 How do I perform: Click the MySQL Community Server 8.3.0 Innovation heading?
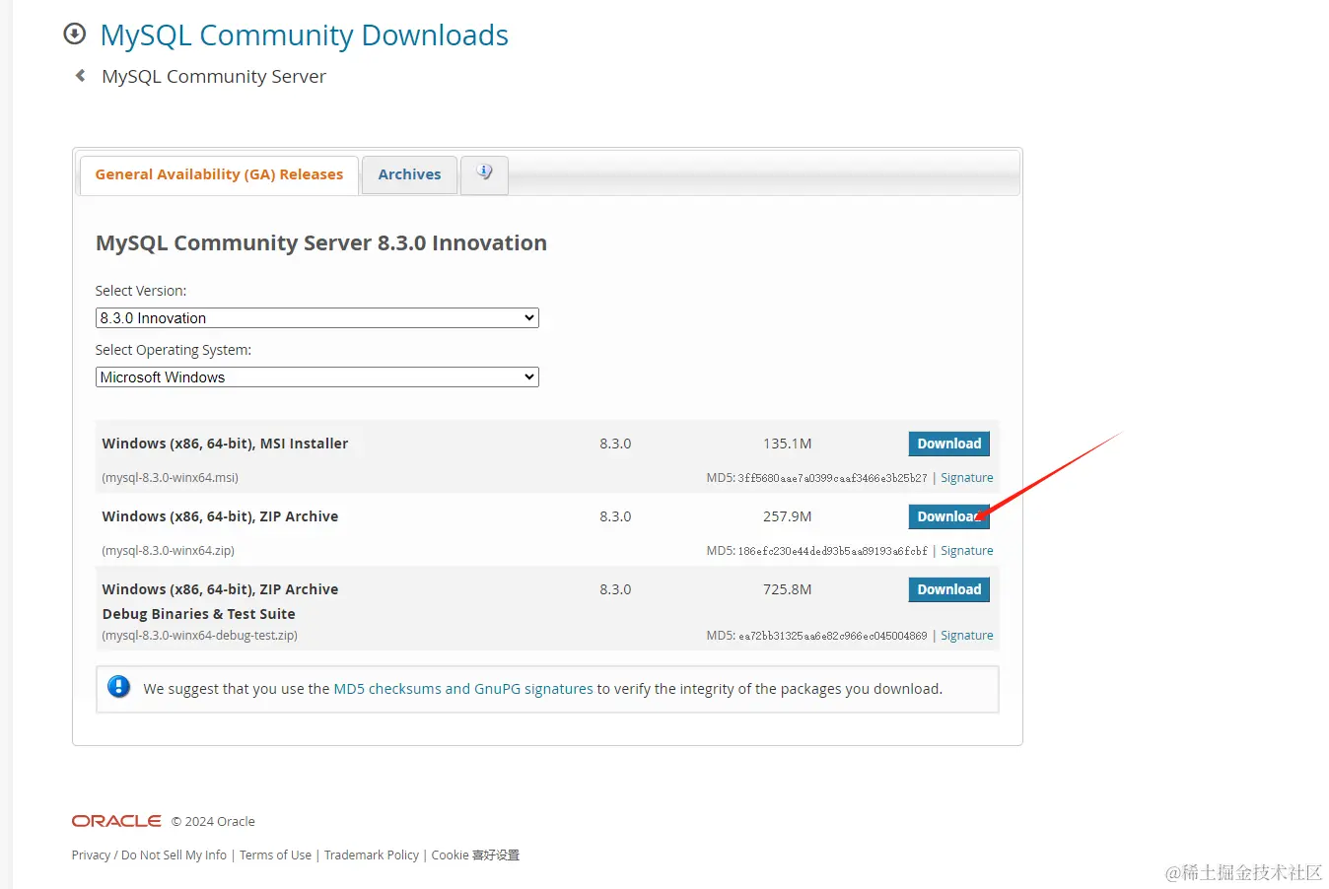pos(321,243)
